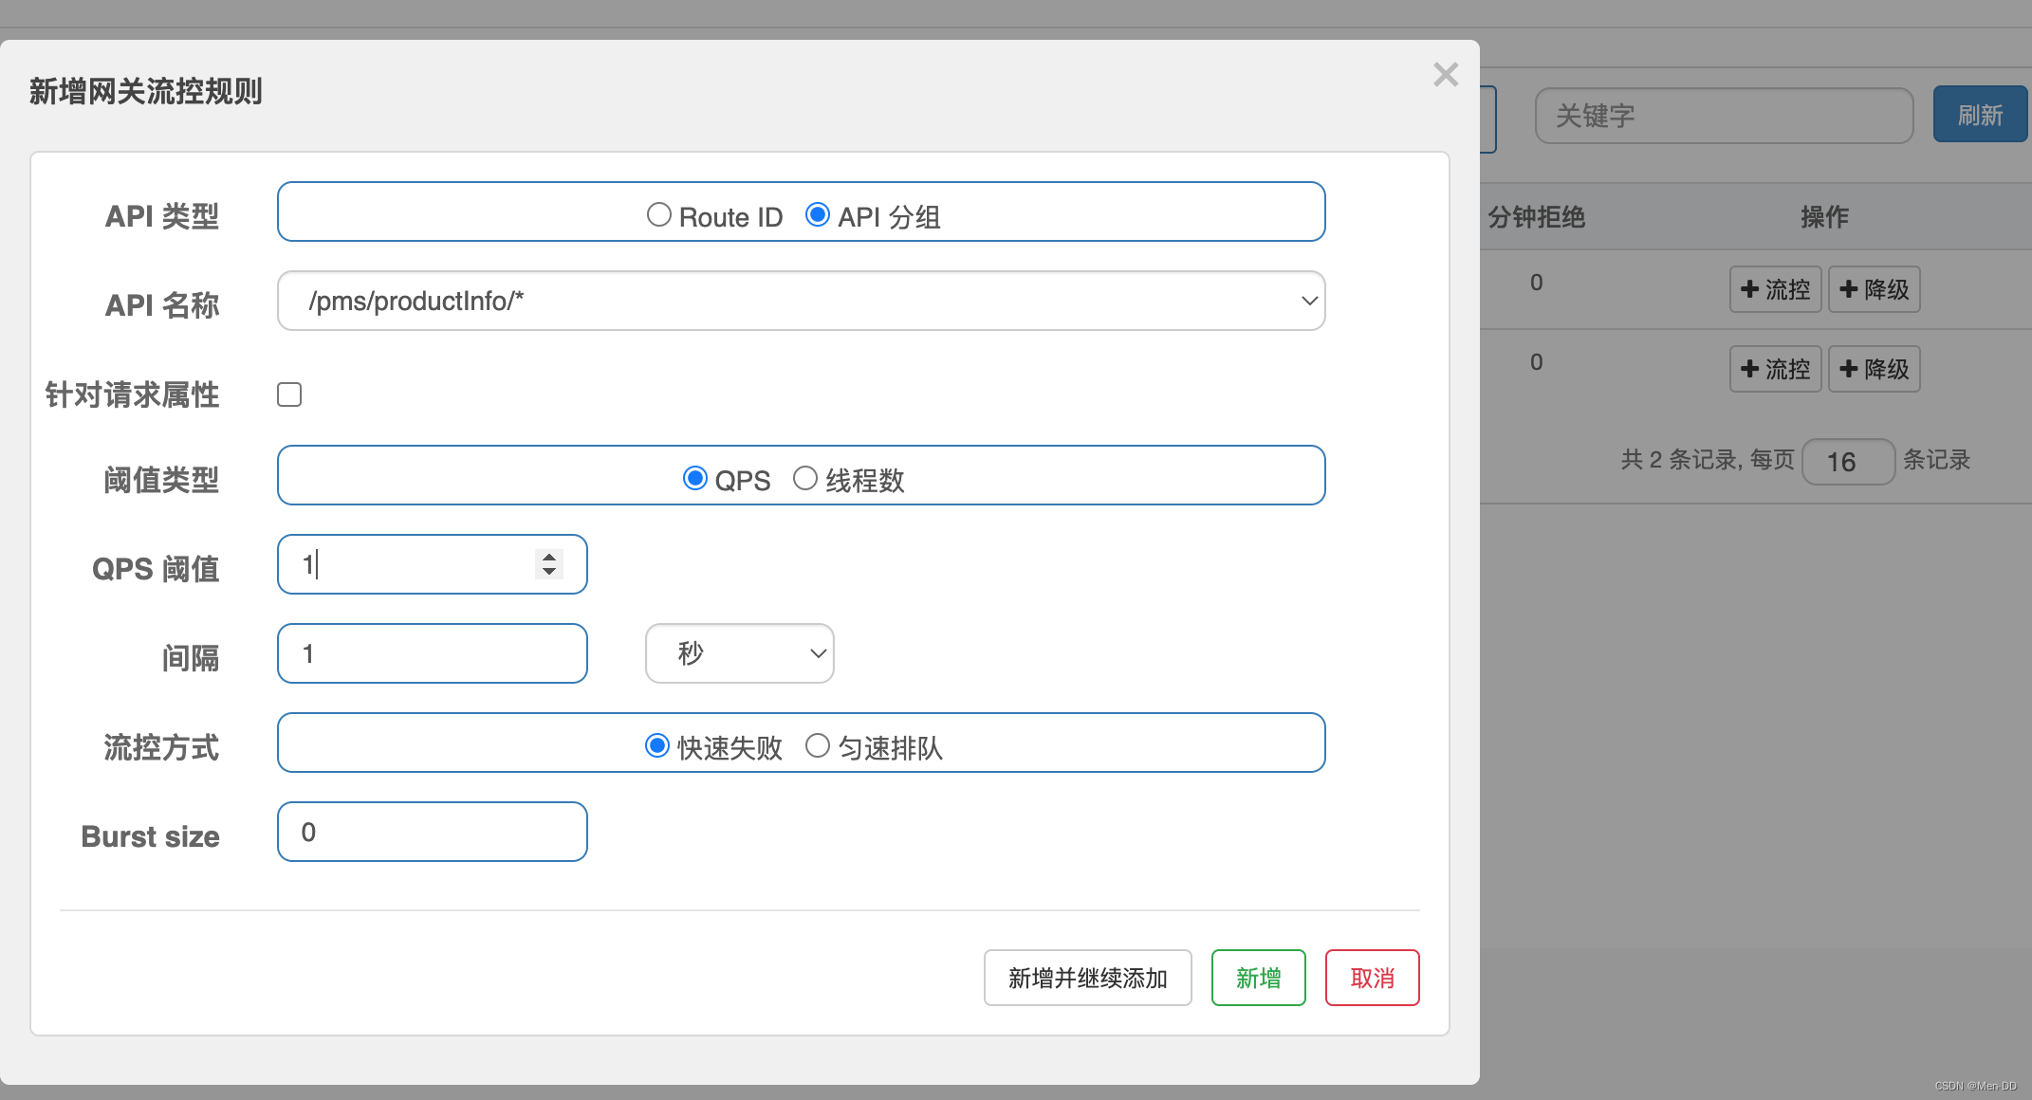The width and height of the screenshot is (2032, 1100).
Task: Click +流控 in the second table row
Action: 1776,369
